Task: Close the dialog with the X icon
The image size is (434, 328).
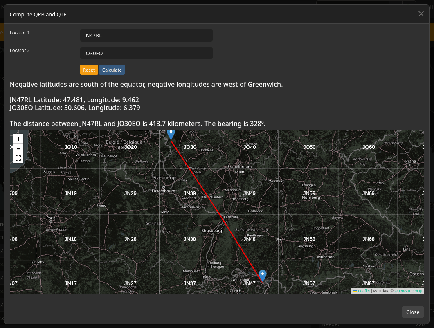Action: click(x=421, y=14)
